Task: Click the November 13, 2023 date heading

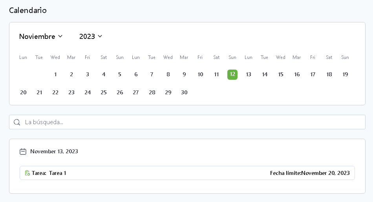Action: point(54,151)
